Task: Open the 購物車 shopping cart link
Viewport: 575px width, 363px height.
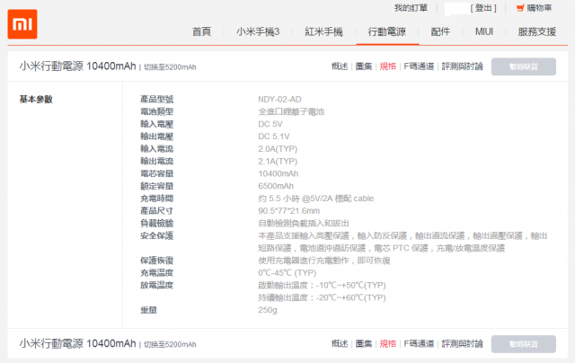Action: pyautogui.click(x=539, y=8)
